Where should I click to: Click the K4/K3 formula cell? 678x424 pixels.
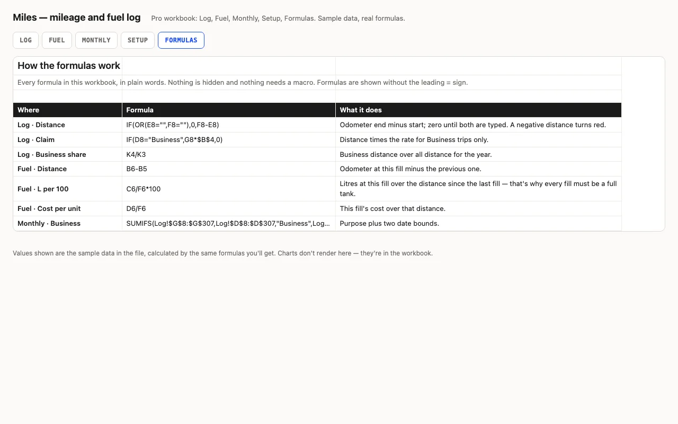pyautogui.click(x=229, y=155)
